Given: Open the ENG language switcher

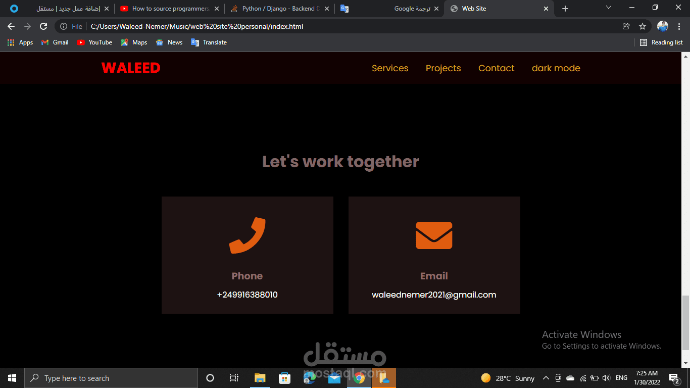Looking at the screenshot, I should 622,378.
